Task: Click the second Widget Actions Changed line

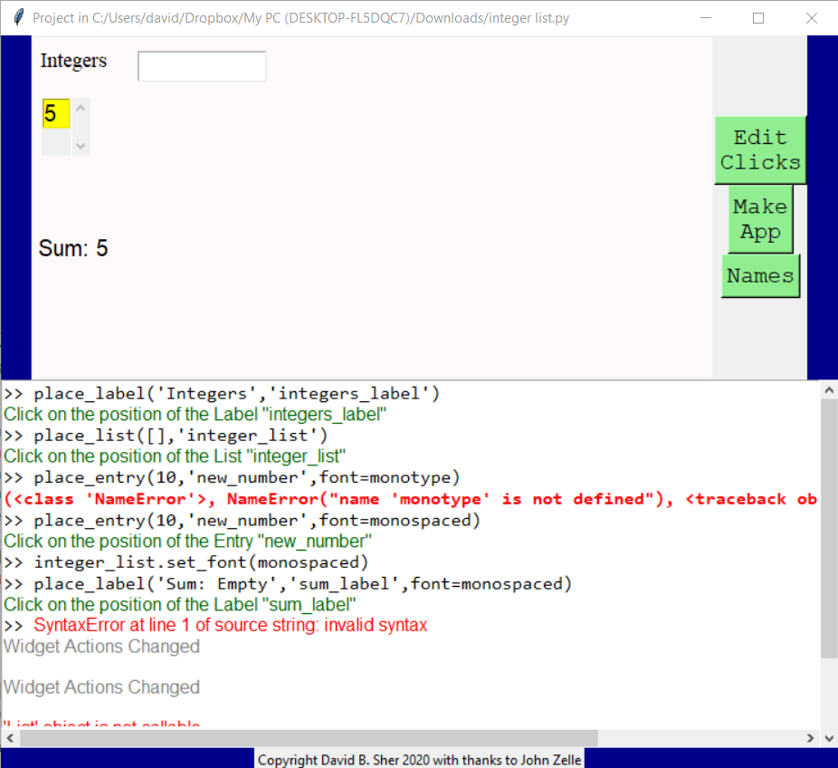Action: [x=101, y=686]
